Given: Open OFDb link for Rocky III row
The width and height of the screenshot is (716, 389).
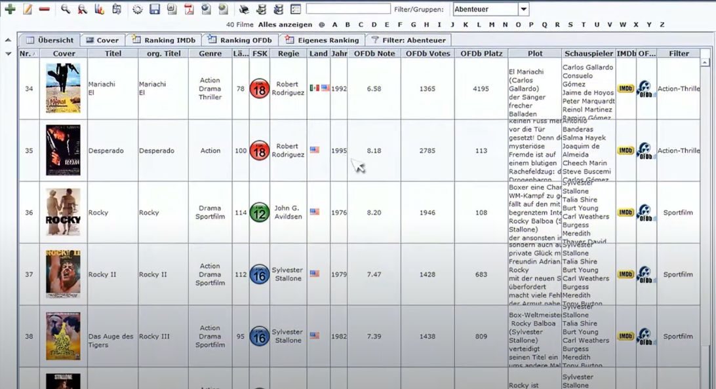Looking at the screenshot, I should 646,337.
